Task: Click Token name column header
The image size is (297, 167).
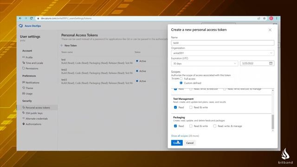Action: pos(67,52)
